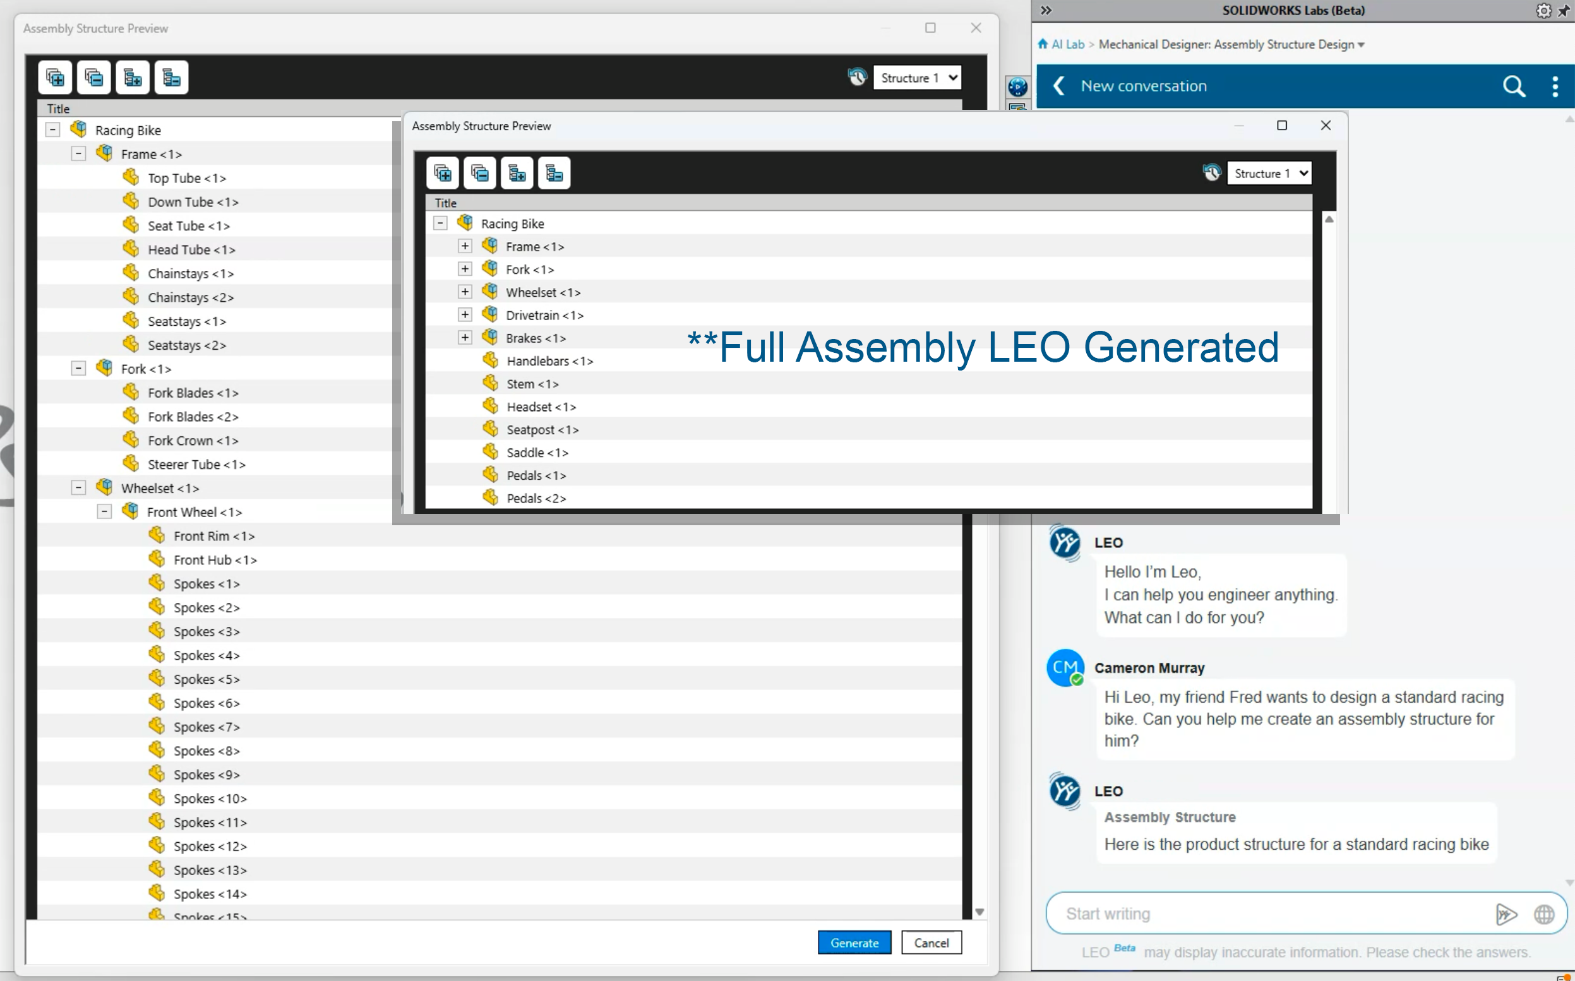
Task: Click fourth tree-level icon in back window toolbar
Action: pyautogui.click(x=171, y=78)
